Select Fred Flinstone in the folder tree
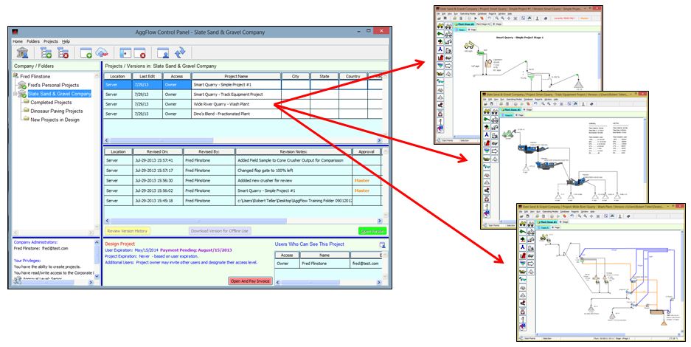The width and height of the screenshot is (691, 347). [35, 76]
